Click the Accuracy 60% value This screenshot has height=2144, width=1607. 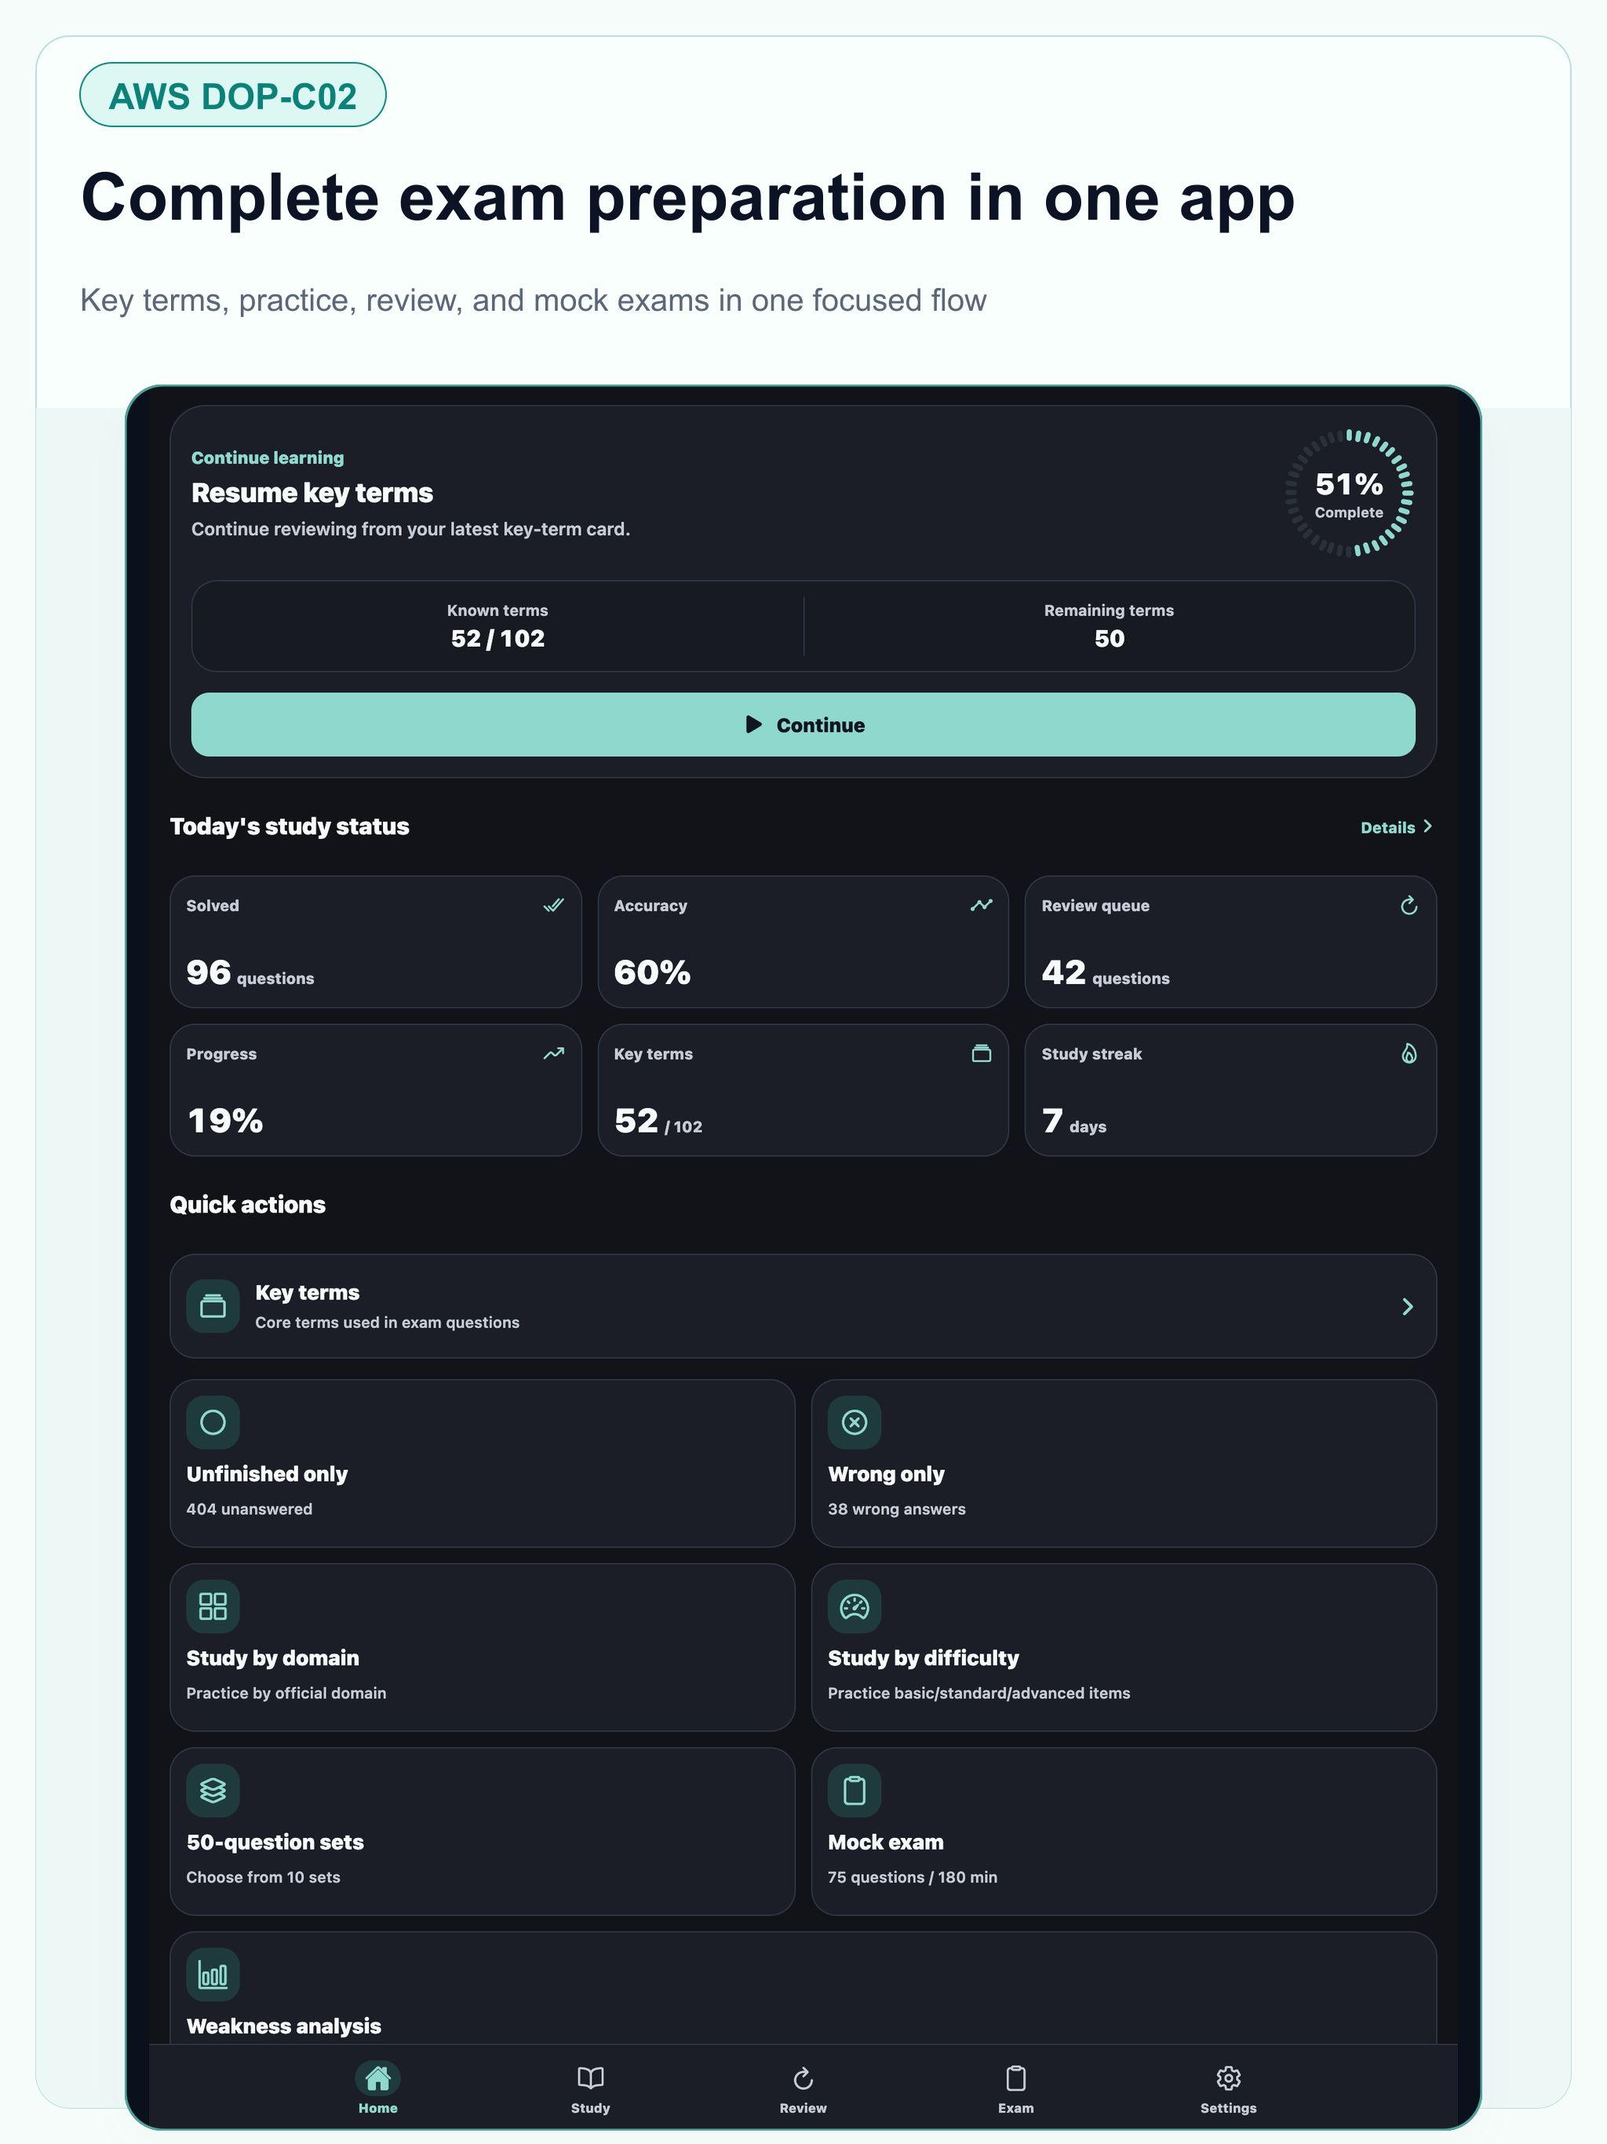coord(652,972)
